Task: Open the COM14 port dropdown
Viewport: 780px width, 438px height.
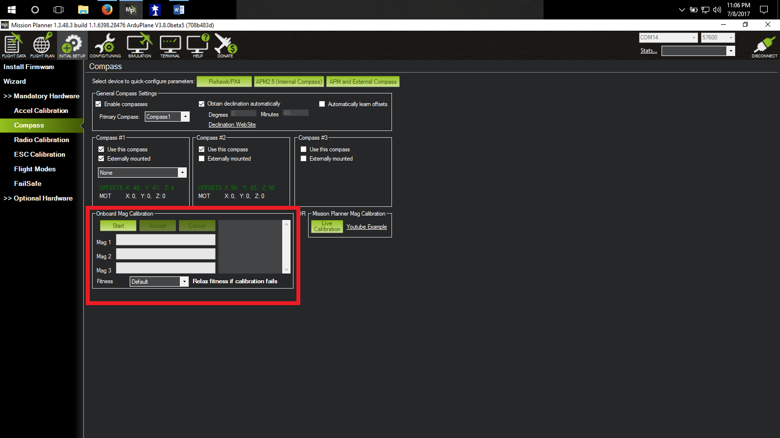Action: pyautogui.click(x=669, y=37)
